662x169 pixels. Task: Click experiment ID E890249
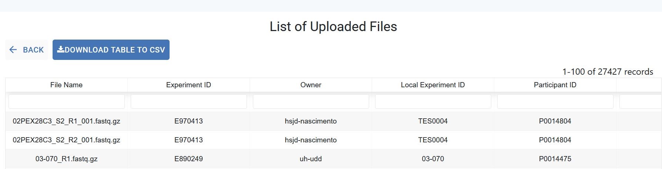(188, 159)
